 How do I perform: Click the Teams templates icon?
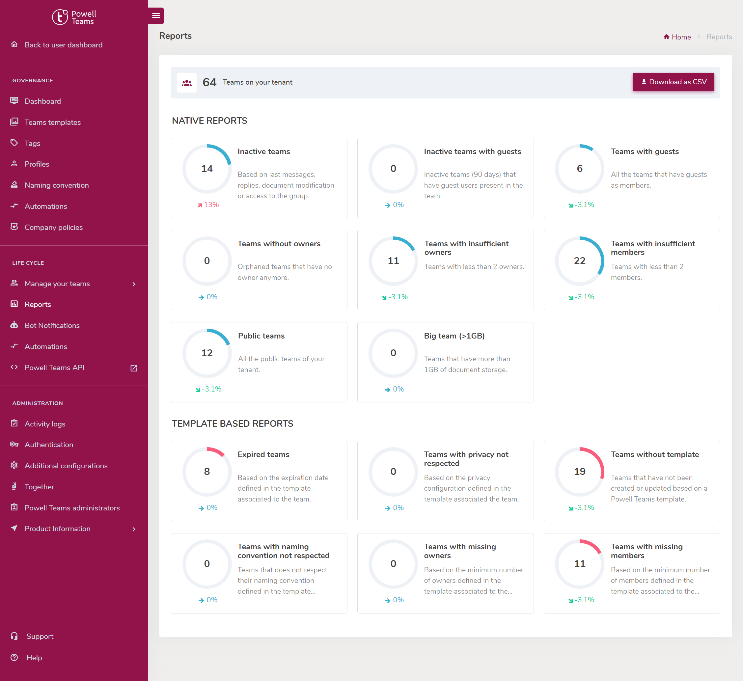(14, 122)
